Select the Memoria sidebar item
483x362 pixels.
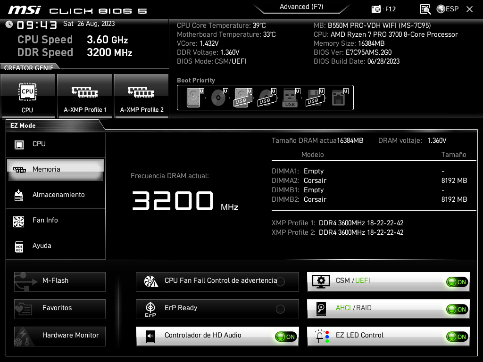click(x=56, y=170)
